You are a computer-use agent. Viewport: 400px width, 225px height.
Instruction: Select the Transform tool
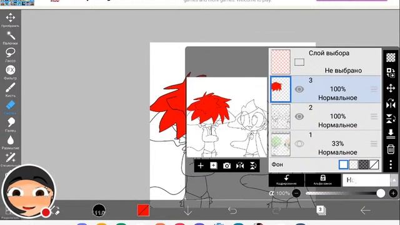click(x=11, y=20)
